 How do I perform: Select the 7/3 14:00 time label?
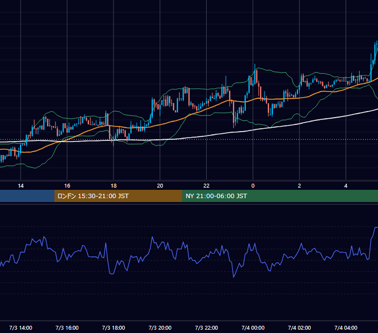click(x=21, y=327)
